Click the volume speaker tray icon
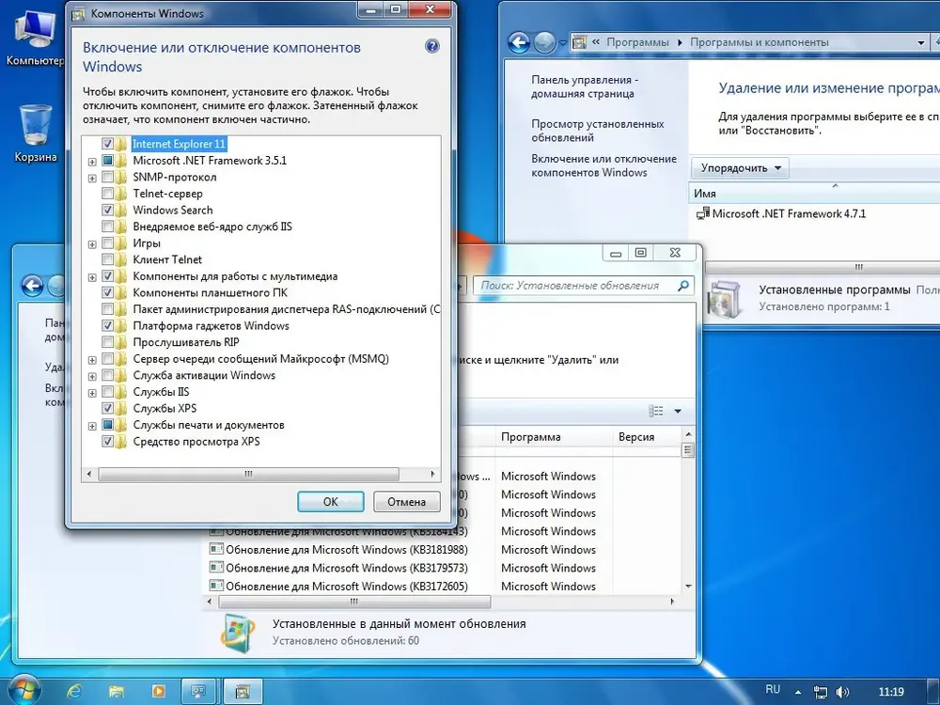The width and height of the screenshot is (940, 705). [841, 692]
